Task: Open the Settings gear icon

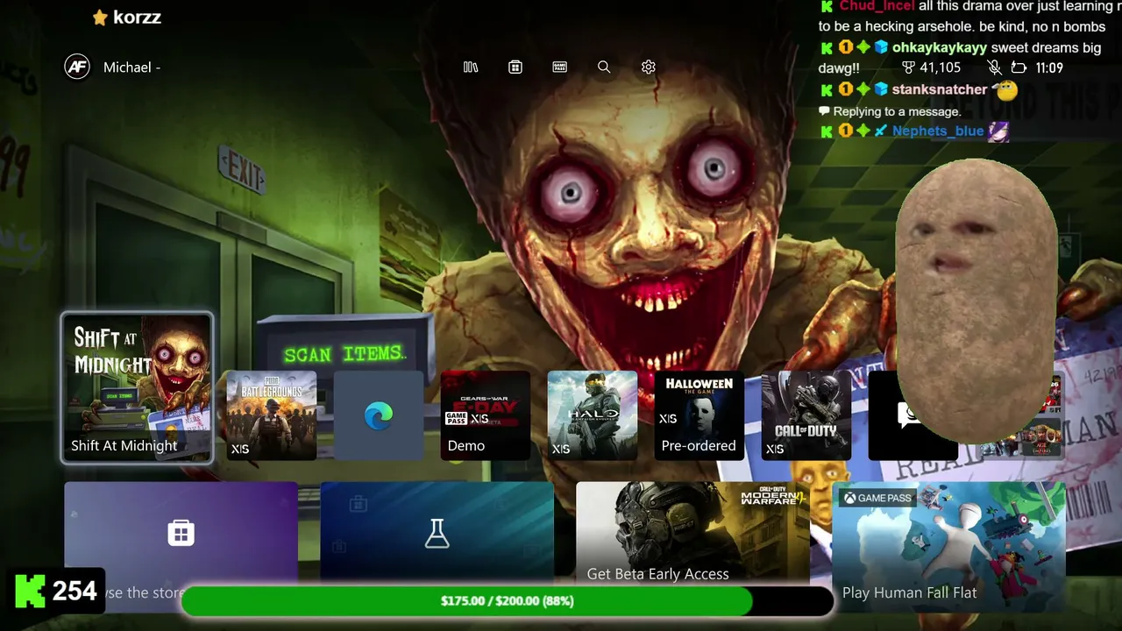Action: coord(649,67)
